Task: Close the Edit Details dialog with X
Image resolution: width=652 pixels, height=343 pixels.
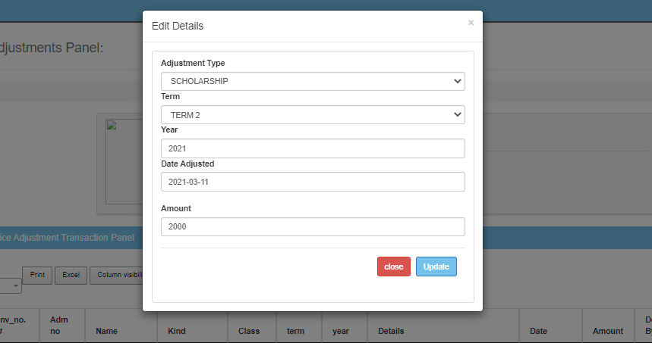Action: click(471, 23)
